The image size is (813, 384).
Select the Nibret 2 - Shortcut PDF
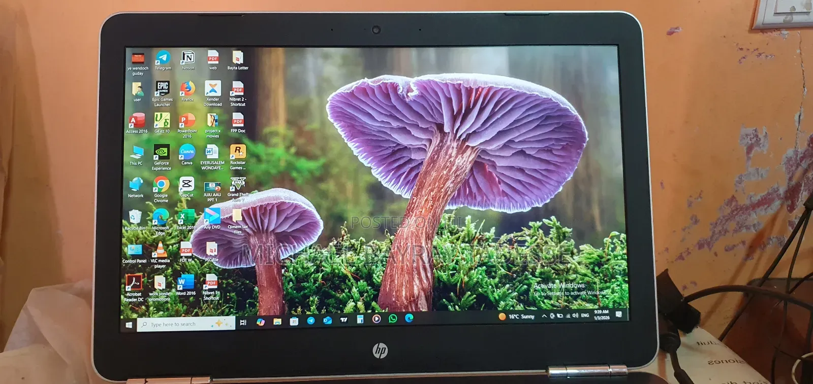tap(238, 93)
